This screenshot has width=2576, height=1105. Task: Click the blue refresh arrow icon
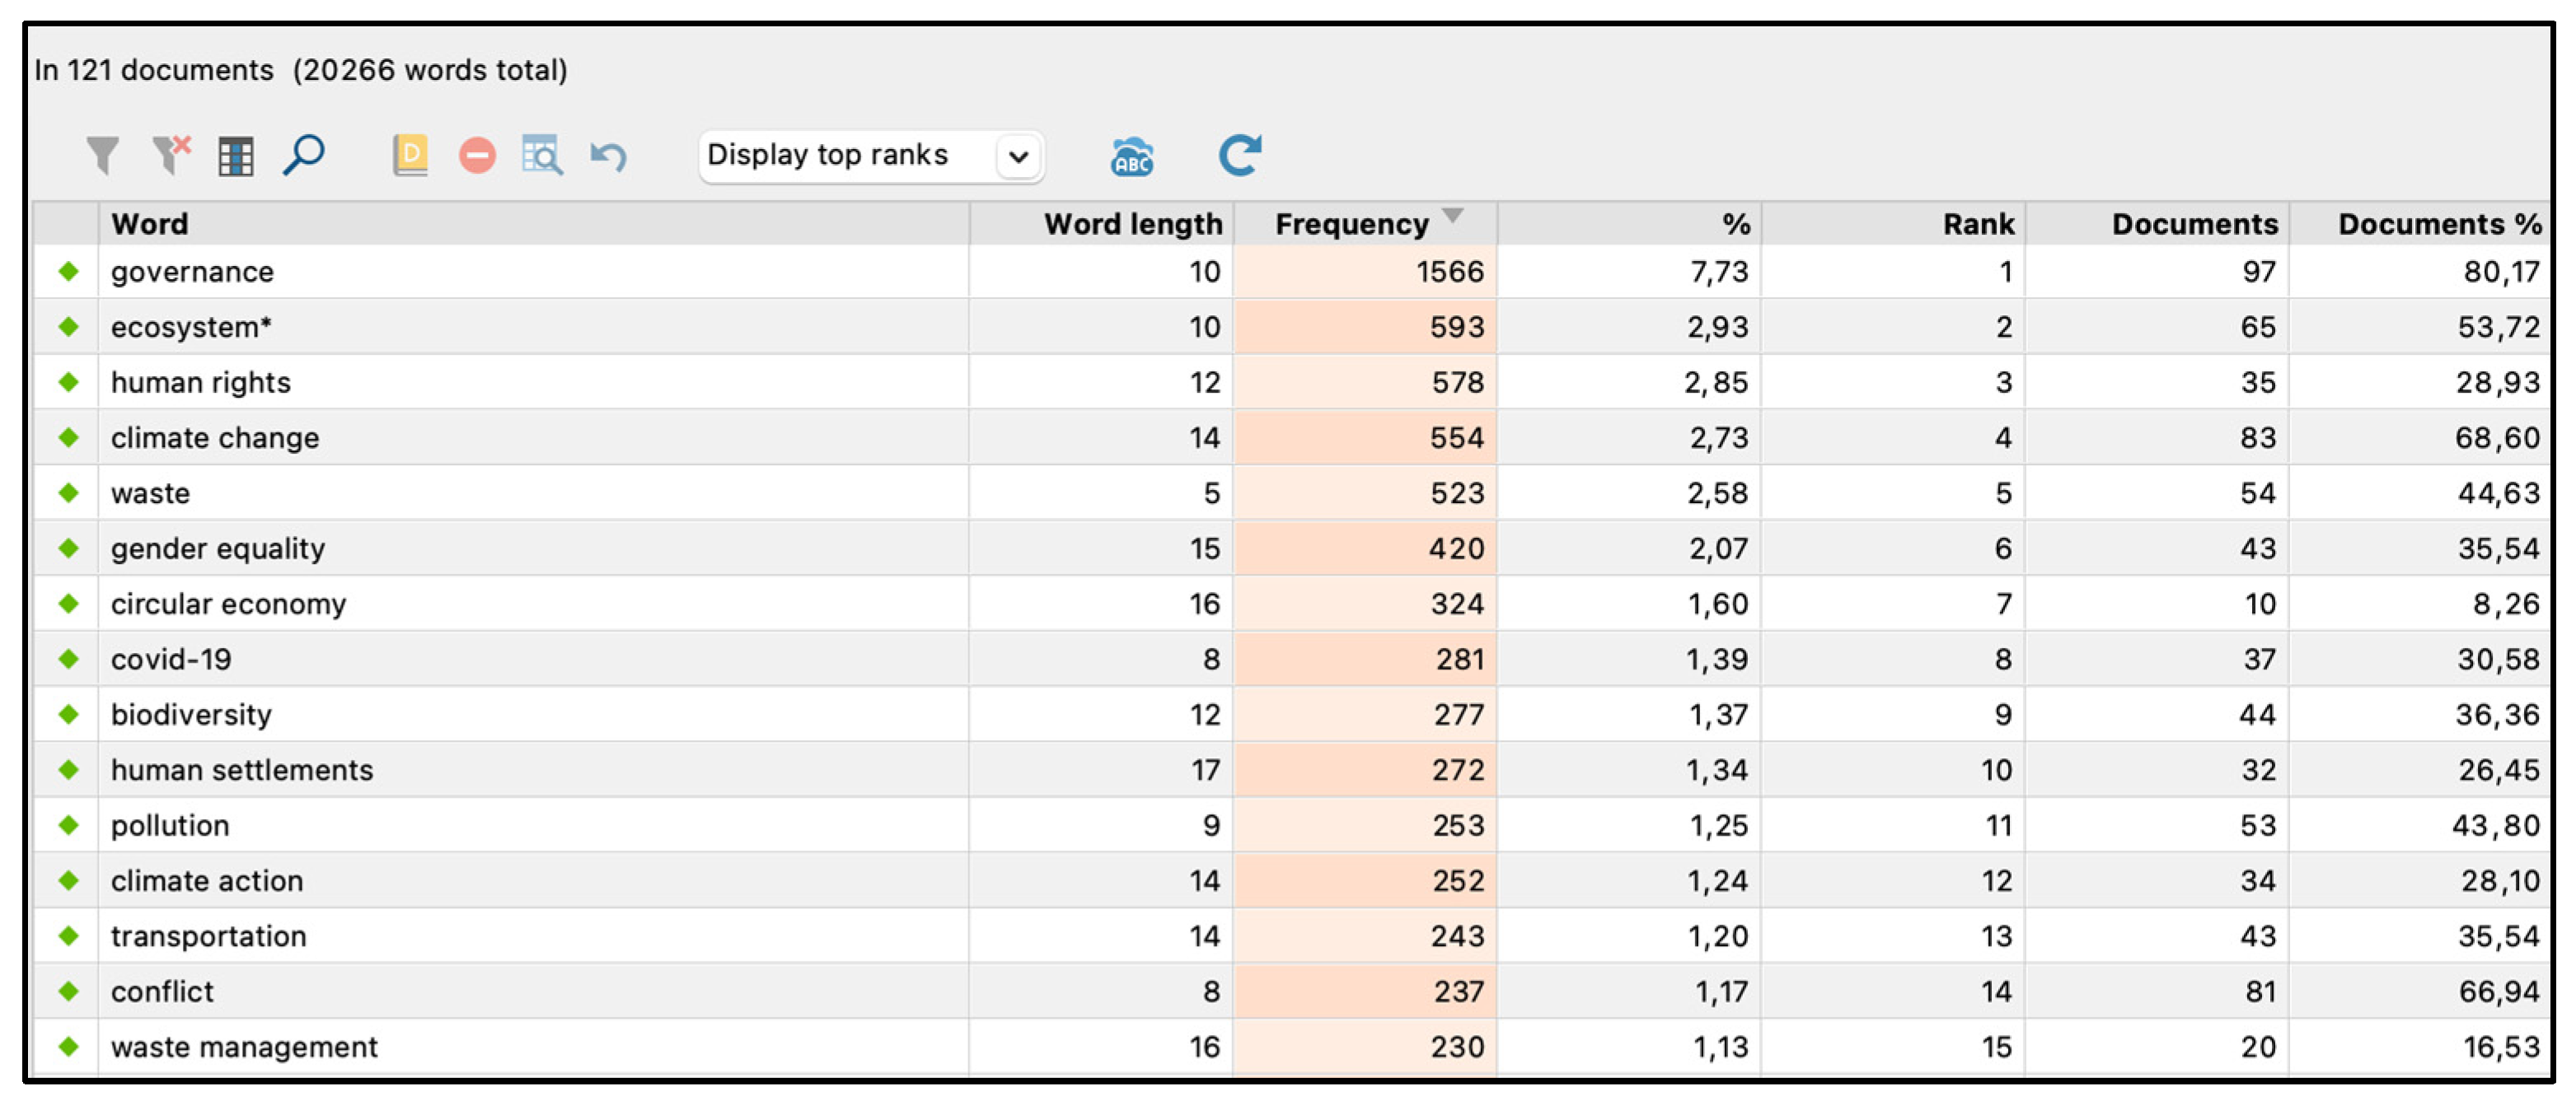[x=1239, y=155]
